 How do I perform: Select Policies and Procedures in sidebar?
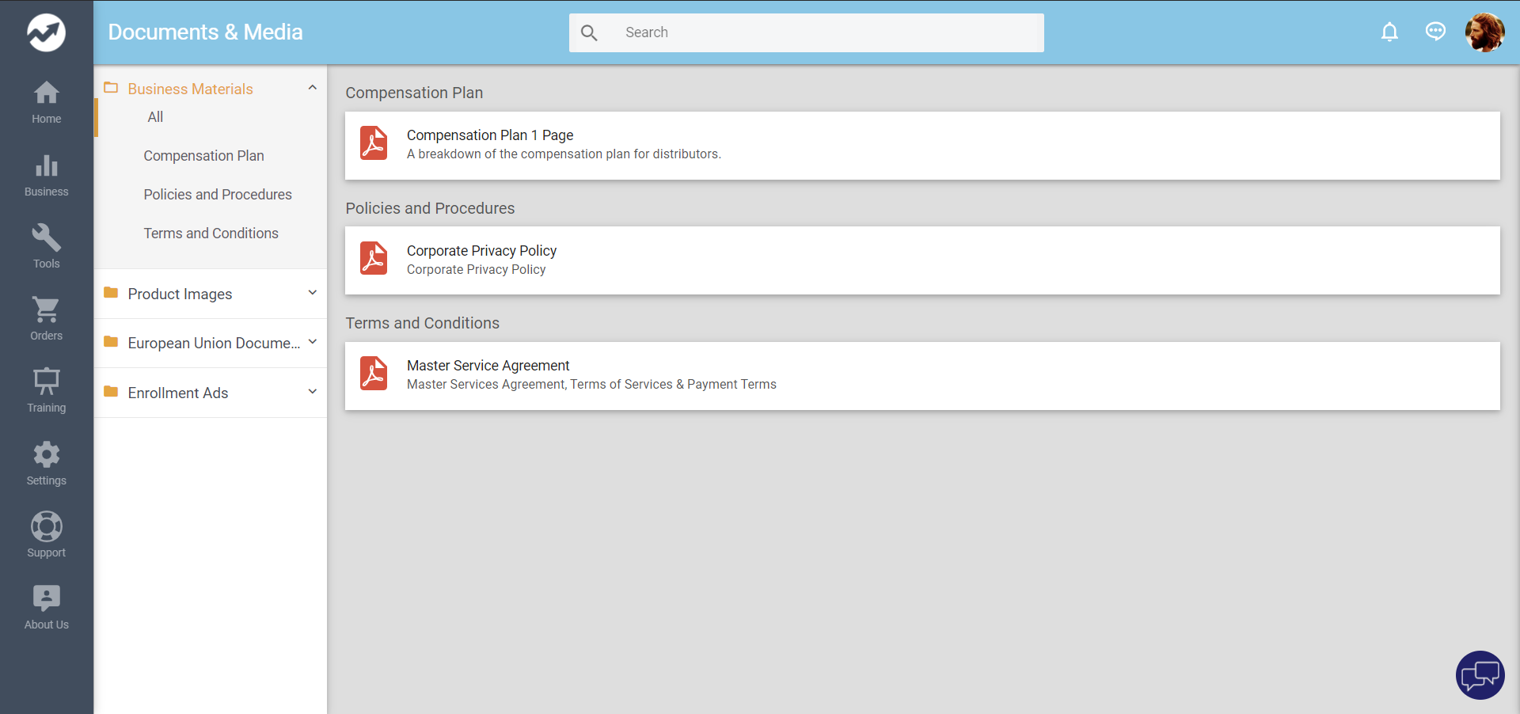[218, 195]
